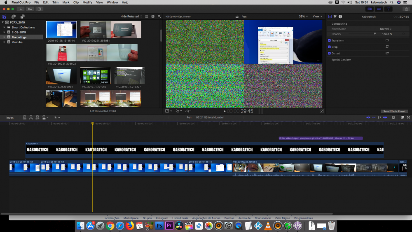Open the viewer View options dropdown
This screenshot has height=232, width=412.
[x=317, y=16]
